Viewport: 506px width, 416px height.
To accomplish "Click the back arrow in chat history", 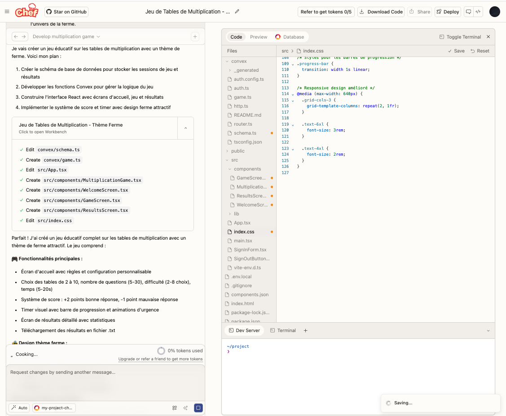I will [x=16, y=36].
